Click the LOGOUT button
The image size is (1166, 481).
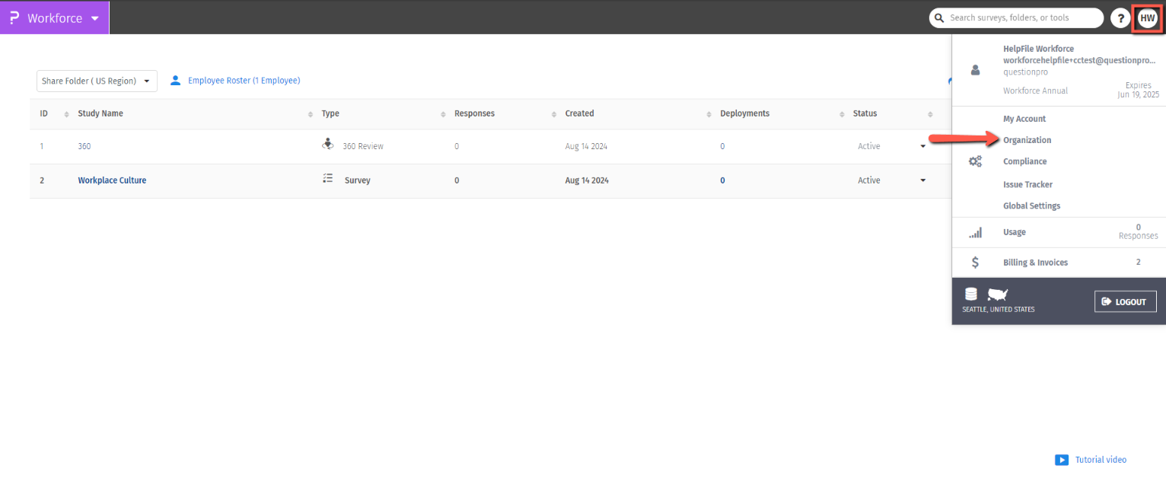[1125, 301]
